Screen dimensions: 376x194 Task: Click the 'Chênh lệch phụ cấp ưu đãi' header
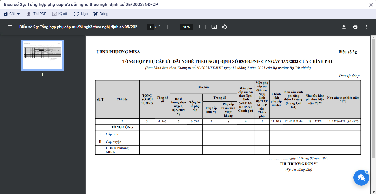pos(276,99)
